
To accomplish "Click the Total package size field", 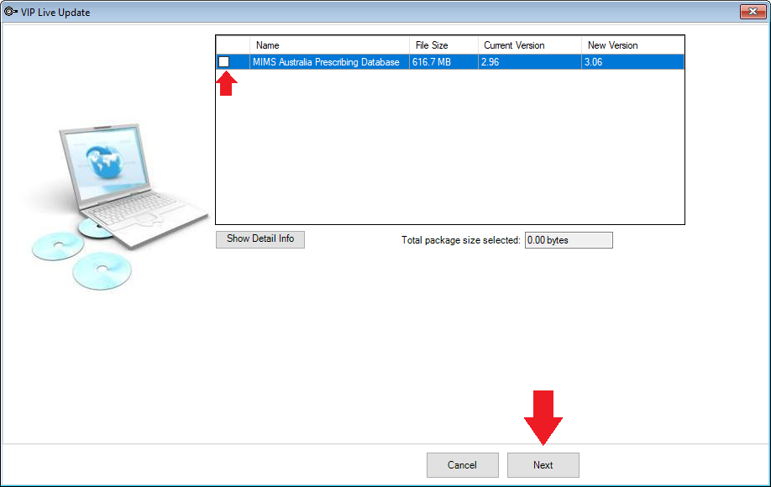I will point(569,240).
